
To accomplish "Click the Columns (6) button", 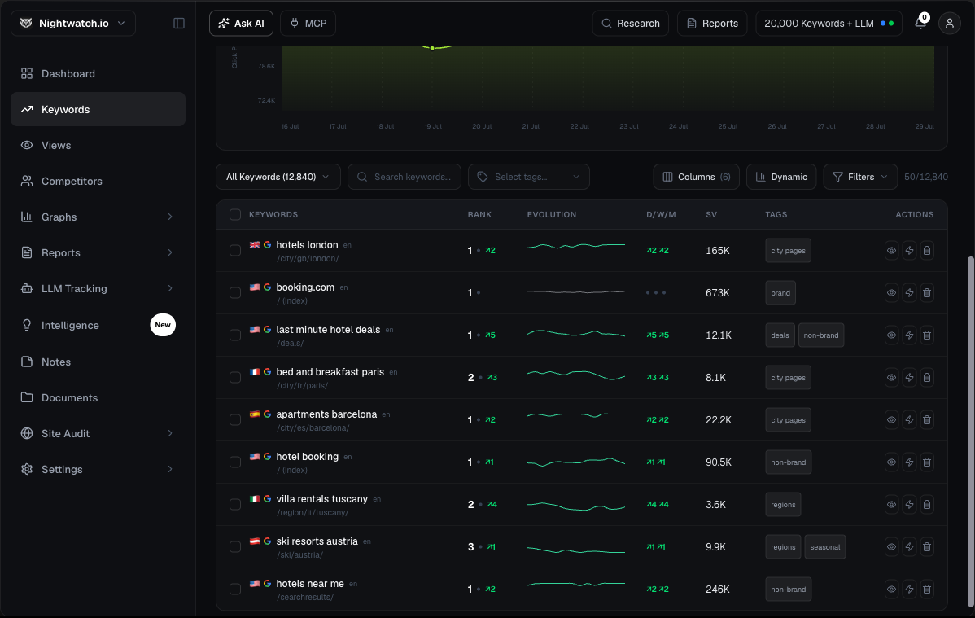I will pos(696,177).
